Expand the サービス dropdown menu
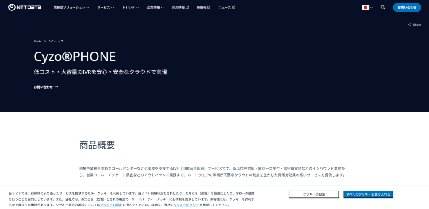The height and width of the screenshot is (209, 429). (106, 8)
